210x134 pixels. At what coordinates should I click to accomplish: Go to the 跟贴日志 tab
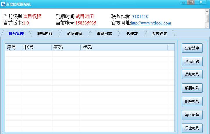point(104,33)
